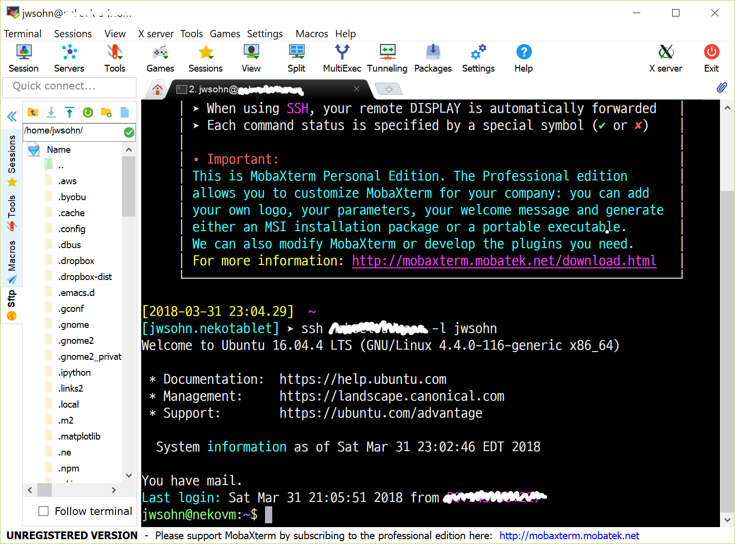Screen dimensions: 735x544
Task: Click the Quick connect input field
Action: (69, 86)
